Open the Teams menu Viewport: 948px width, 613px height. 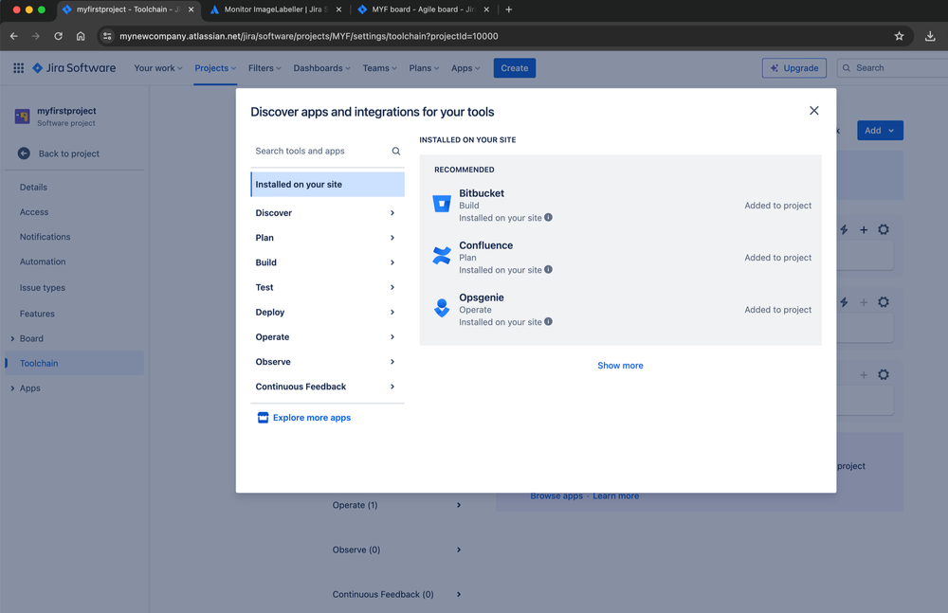click(x=380, y=68)
